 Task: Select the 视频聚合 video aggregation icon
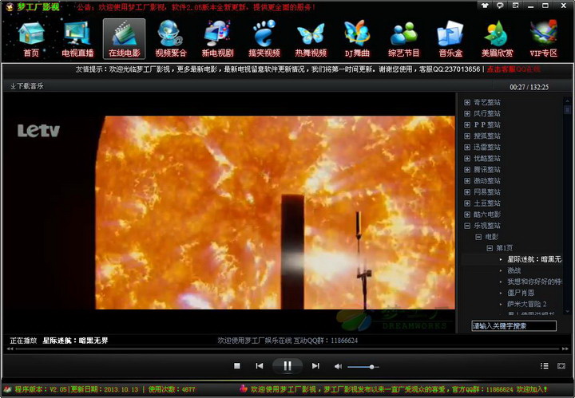point(170,37)
